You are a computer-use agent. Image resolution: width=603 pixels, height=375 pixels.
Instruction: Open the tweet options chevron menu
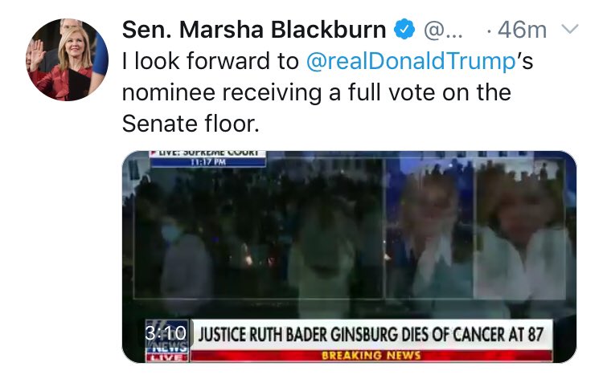[570, 29]
